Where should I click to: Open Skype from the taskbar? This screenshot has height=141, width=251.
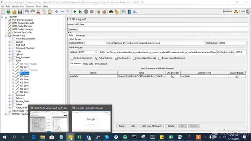(x=107, y=137)
